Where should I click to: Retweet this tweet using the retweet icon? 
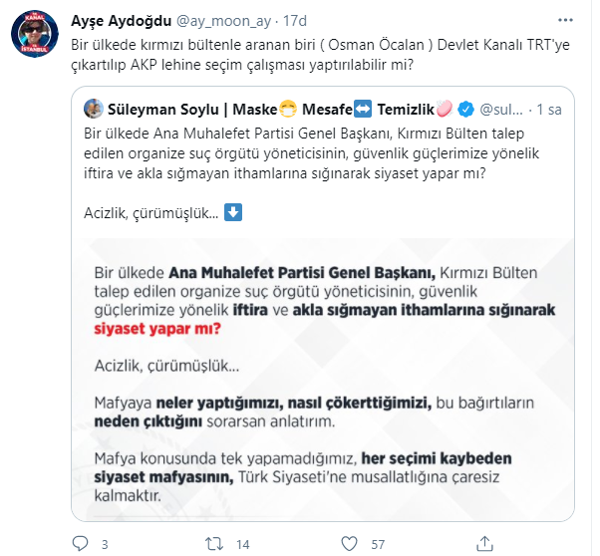pos(213,544)
